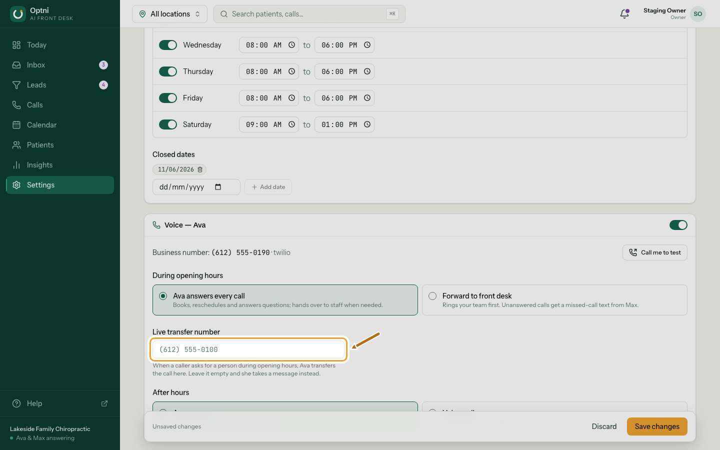Turn off Thursday opening hours
The width and height of the screenshot is (720, 450).
click(168, 71)
